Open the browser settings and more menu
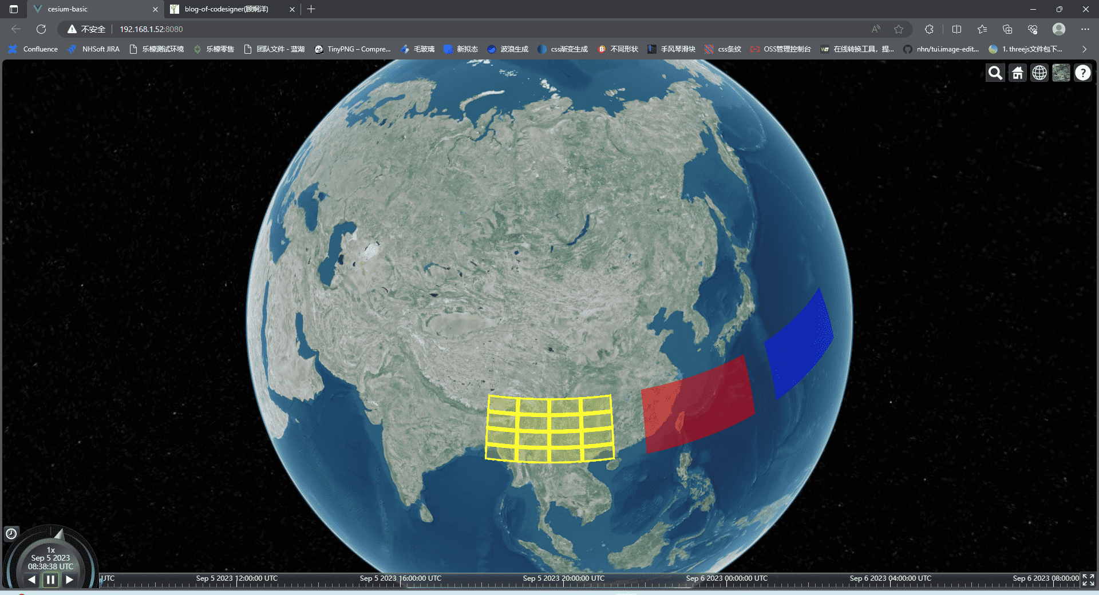Viewport: 1099px width, 595px height. click(1085, 29)
